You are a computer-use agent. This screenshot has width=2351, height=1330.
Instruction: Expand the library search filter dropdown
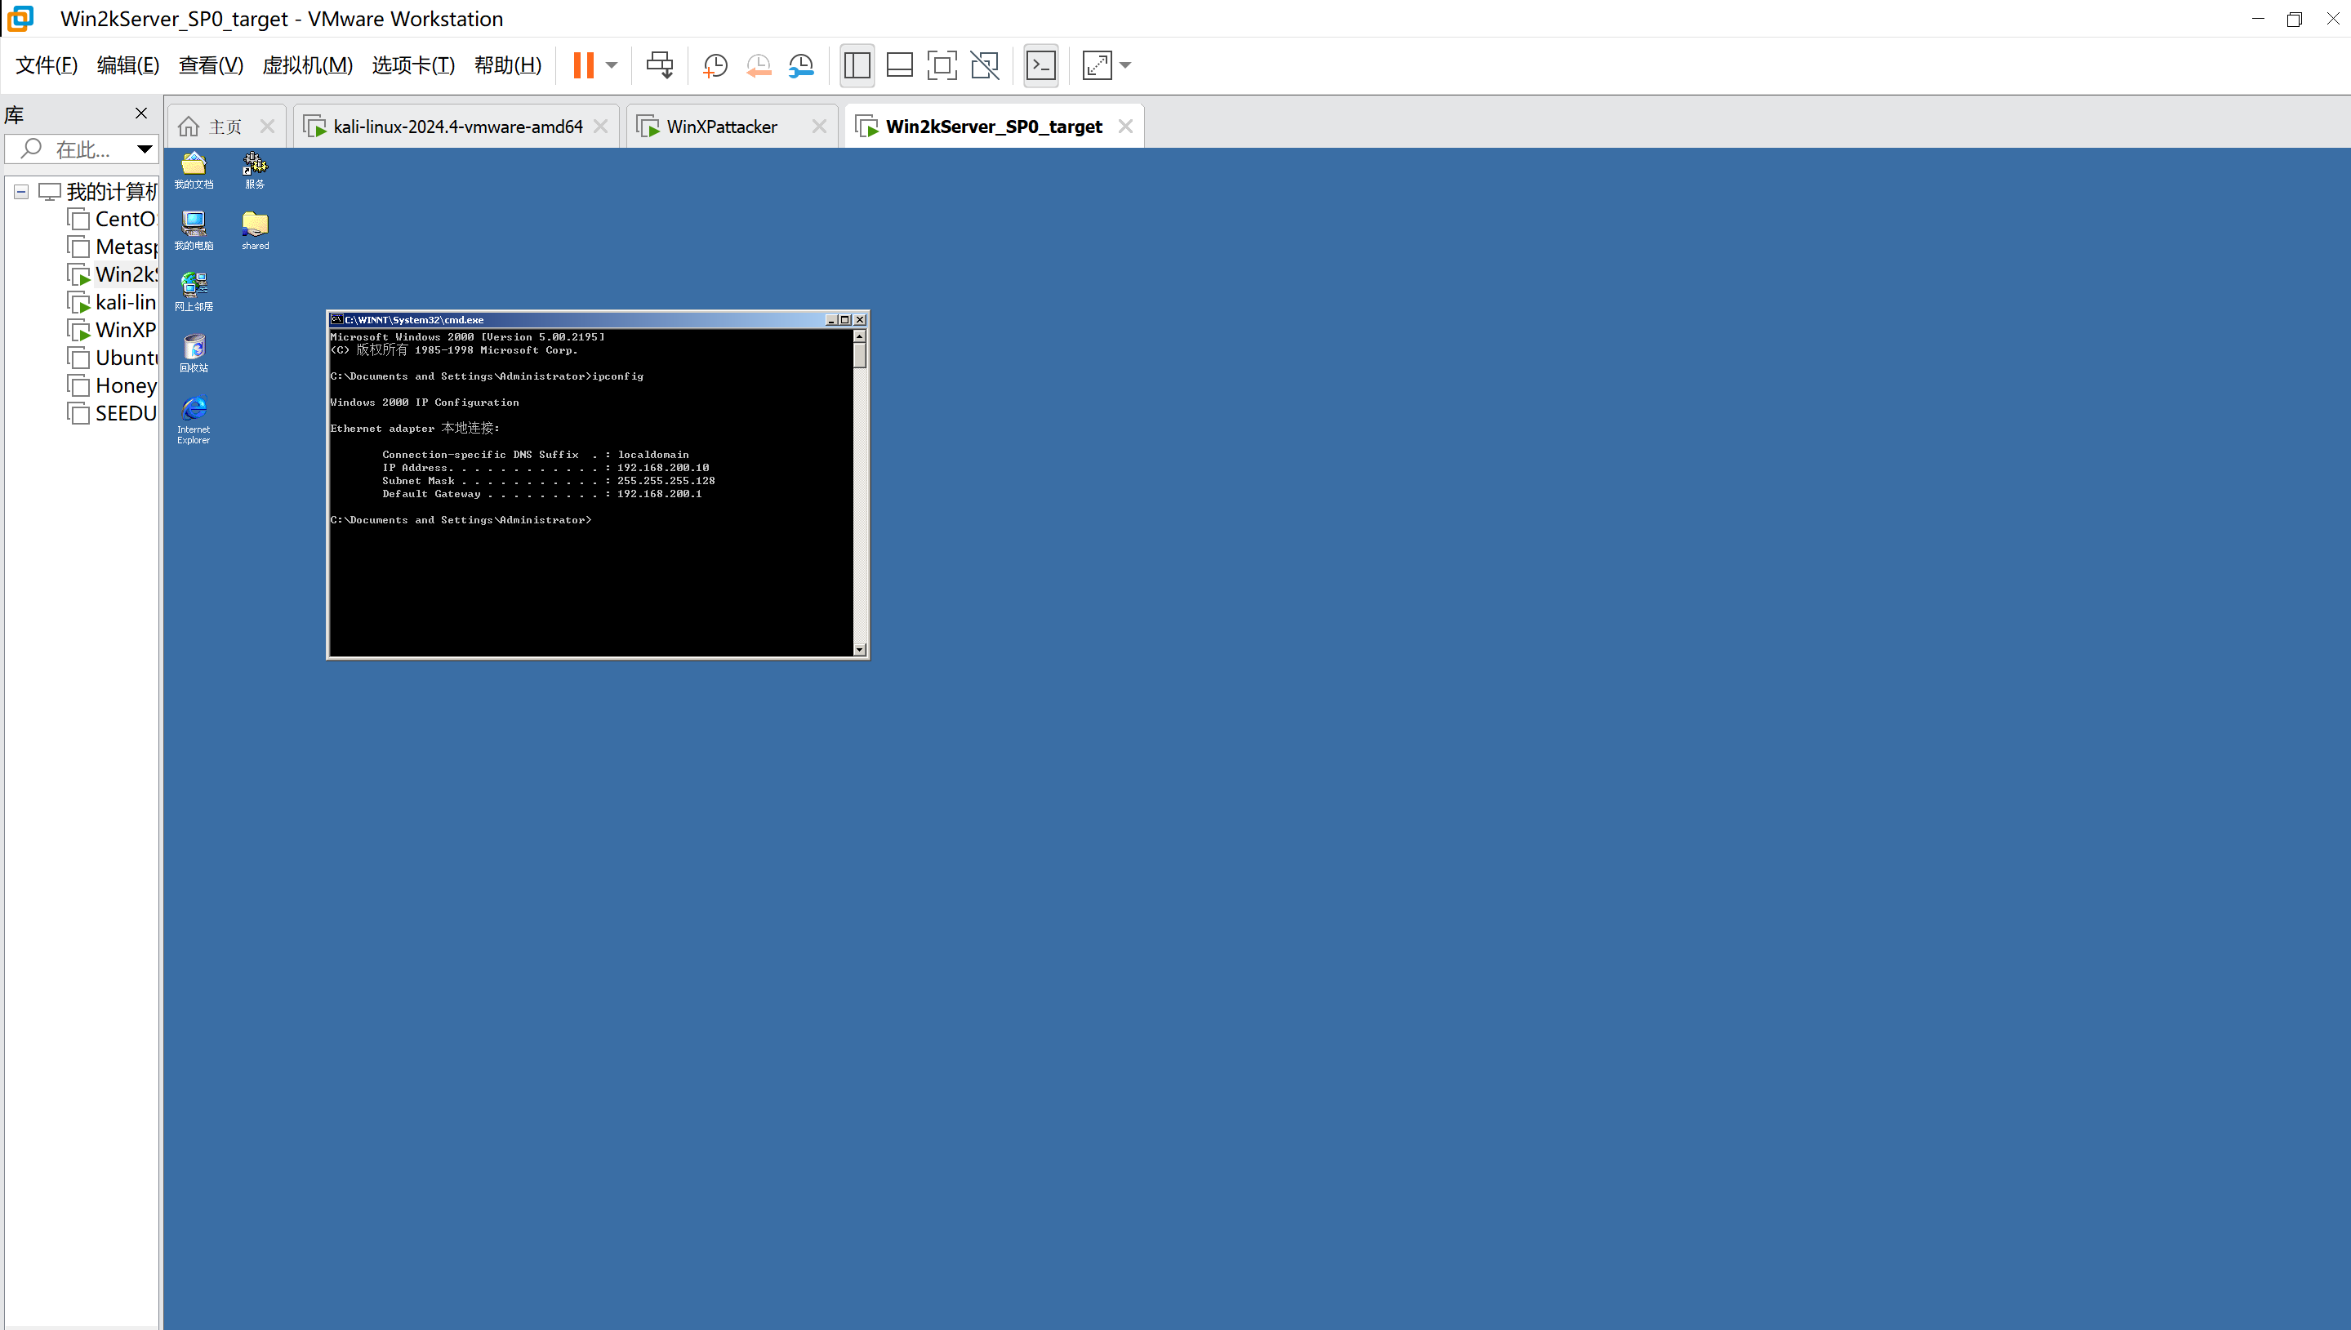(145, 149)
